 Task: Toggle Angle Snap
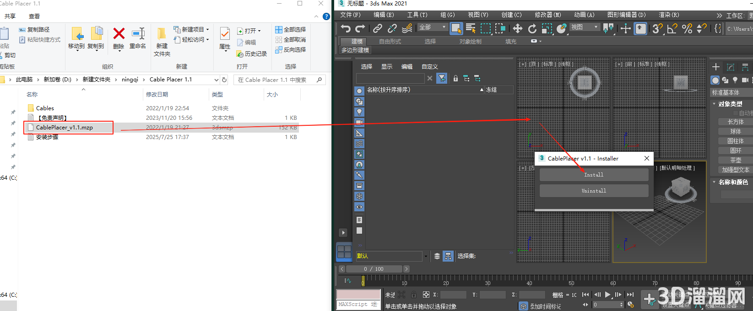click(672, 28)
